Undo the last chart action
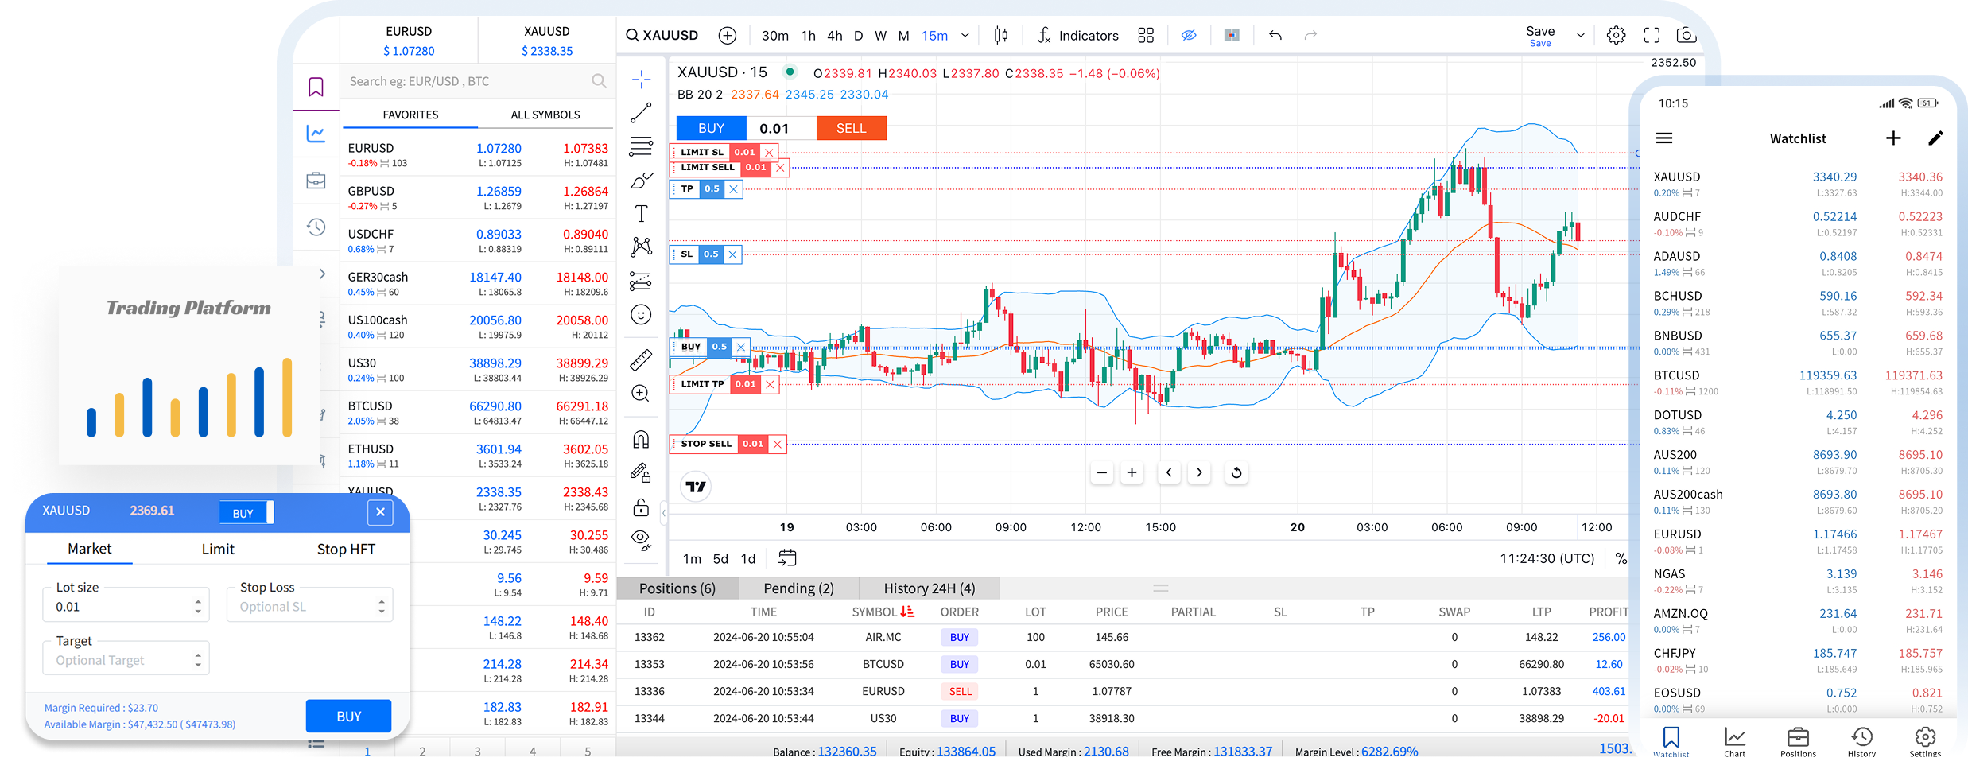 [x=1275, y=35]
